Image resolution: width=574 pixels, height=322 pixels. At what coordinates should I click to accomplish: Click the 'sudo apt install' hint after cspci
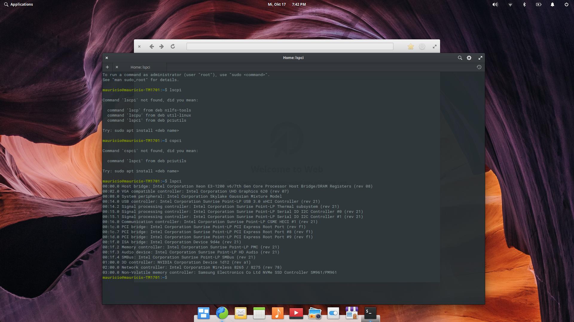[141, 171]
